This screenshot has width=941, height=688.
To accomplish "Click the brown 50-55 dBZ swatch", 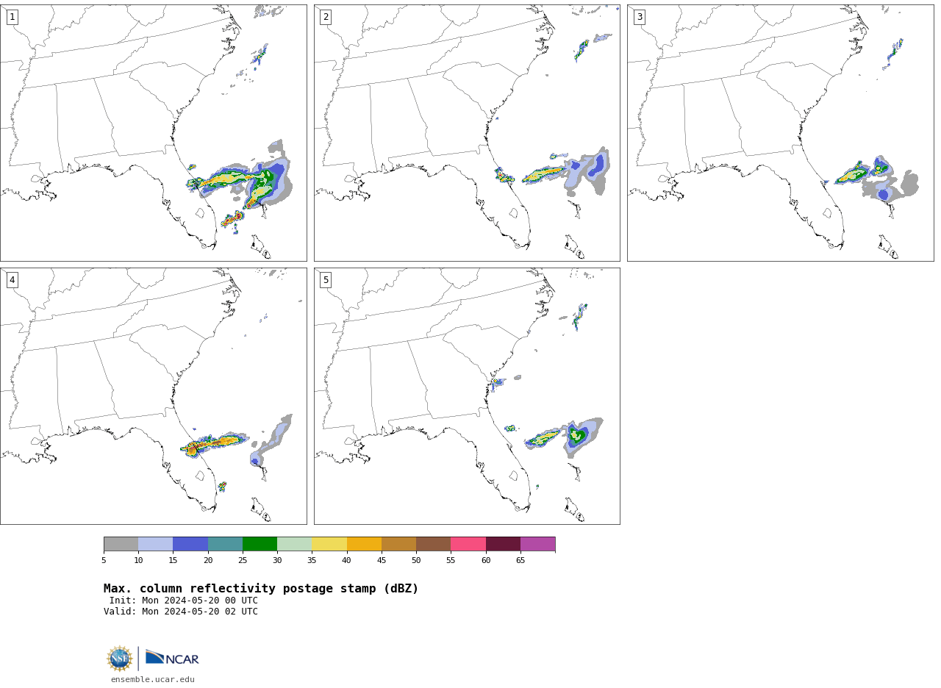I will pos(433,544).
